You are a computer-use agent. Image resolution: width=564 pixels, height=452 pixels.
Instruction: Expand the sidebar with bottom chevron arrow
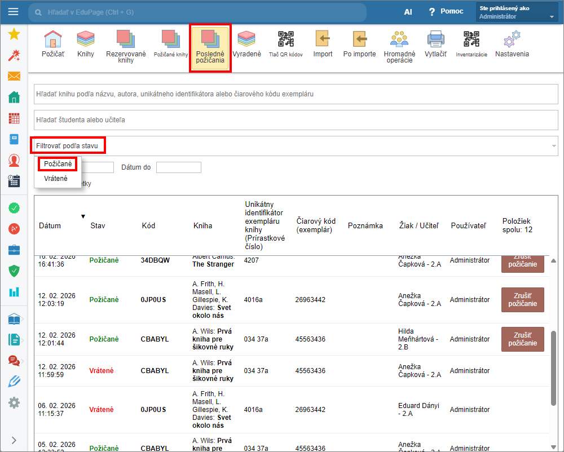pos(14,440)
